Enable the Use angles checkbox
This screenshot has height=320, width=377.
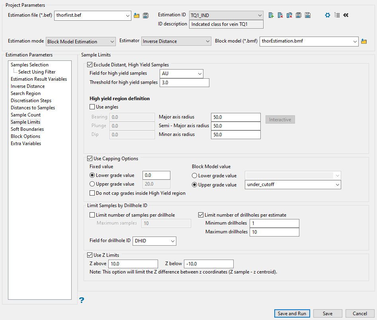(93, 107)
